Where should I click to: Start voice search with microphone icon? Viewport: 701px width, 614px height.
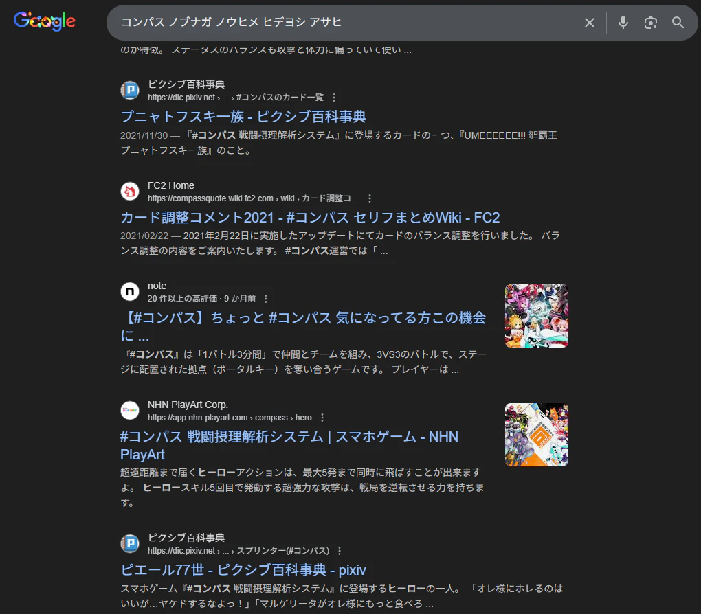point(623,23)
